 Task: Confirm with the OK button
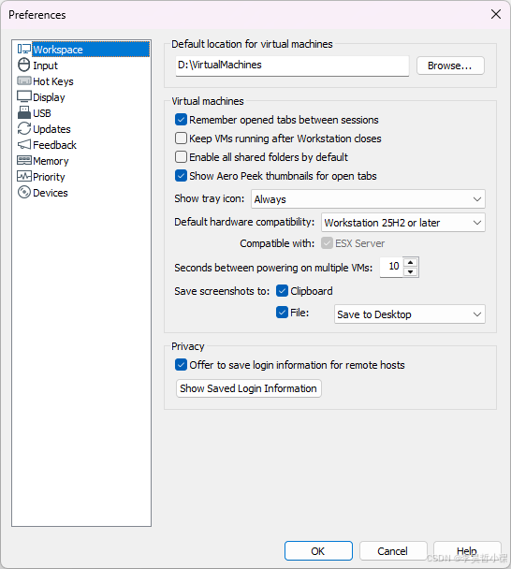click(318, 551)
